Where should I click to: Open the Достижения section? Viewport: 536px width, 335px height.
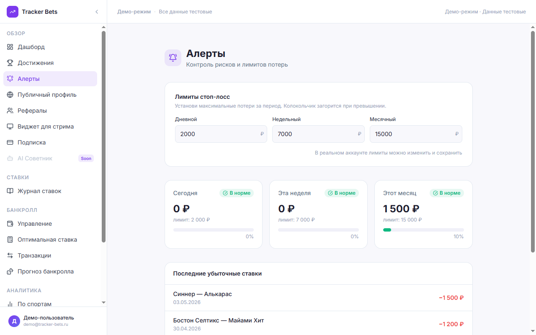pos(50,63)
